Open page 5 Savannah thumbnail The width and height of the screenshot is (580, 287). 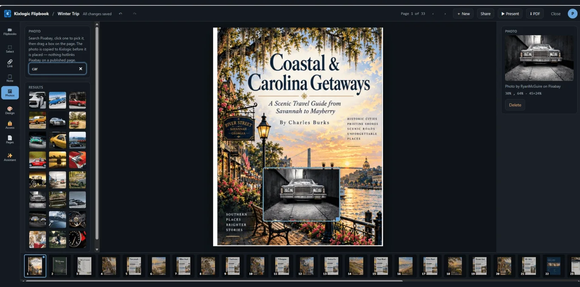click(x=134, y=266)
